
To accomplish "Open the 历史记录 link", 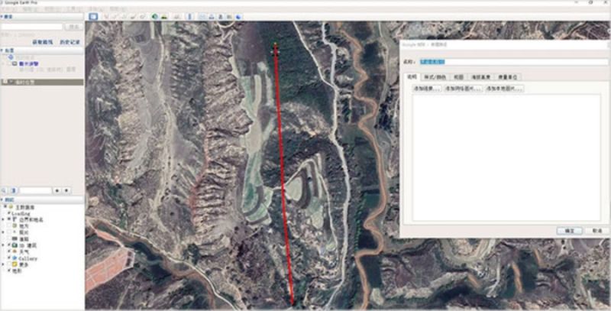I will click(70, 42).
